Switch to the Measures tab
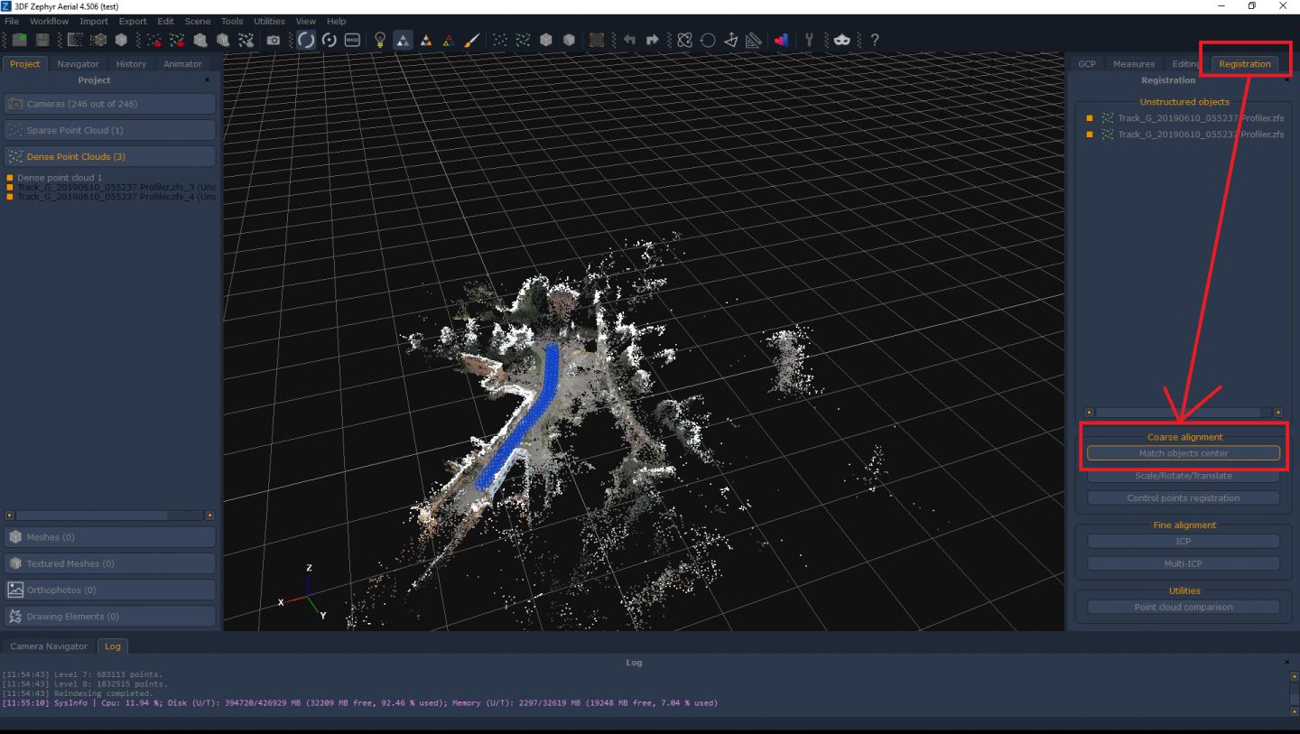Viewport: 1300px width, 734px height. point(1134,64)
